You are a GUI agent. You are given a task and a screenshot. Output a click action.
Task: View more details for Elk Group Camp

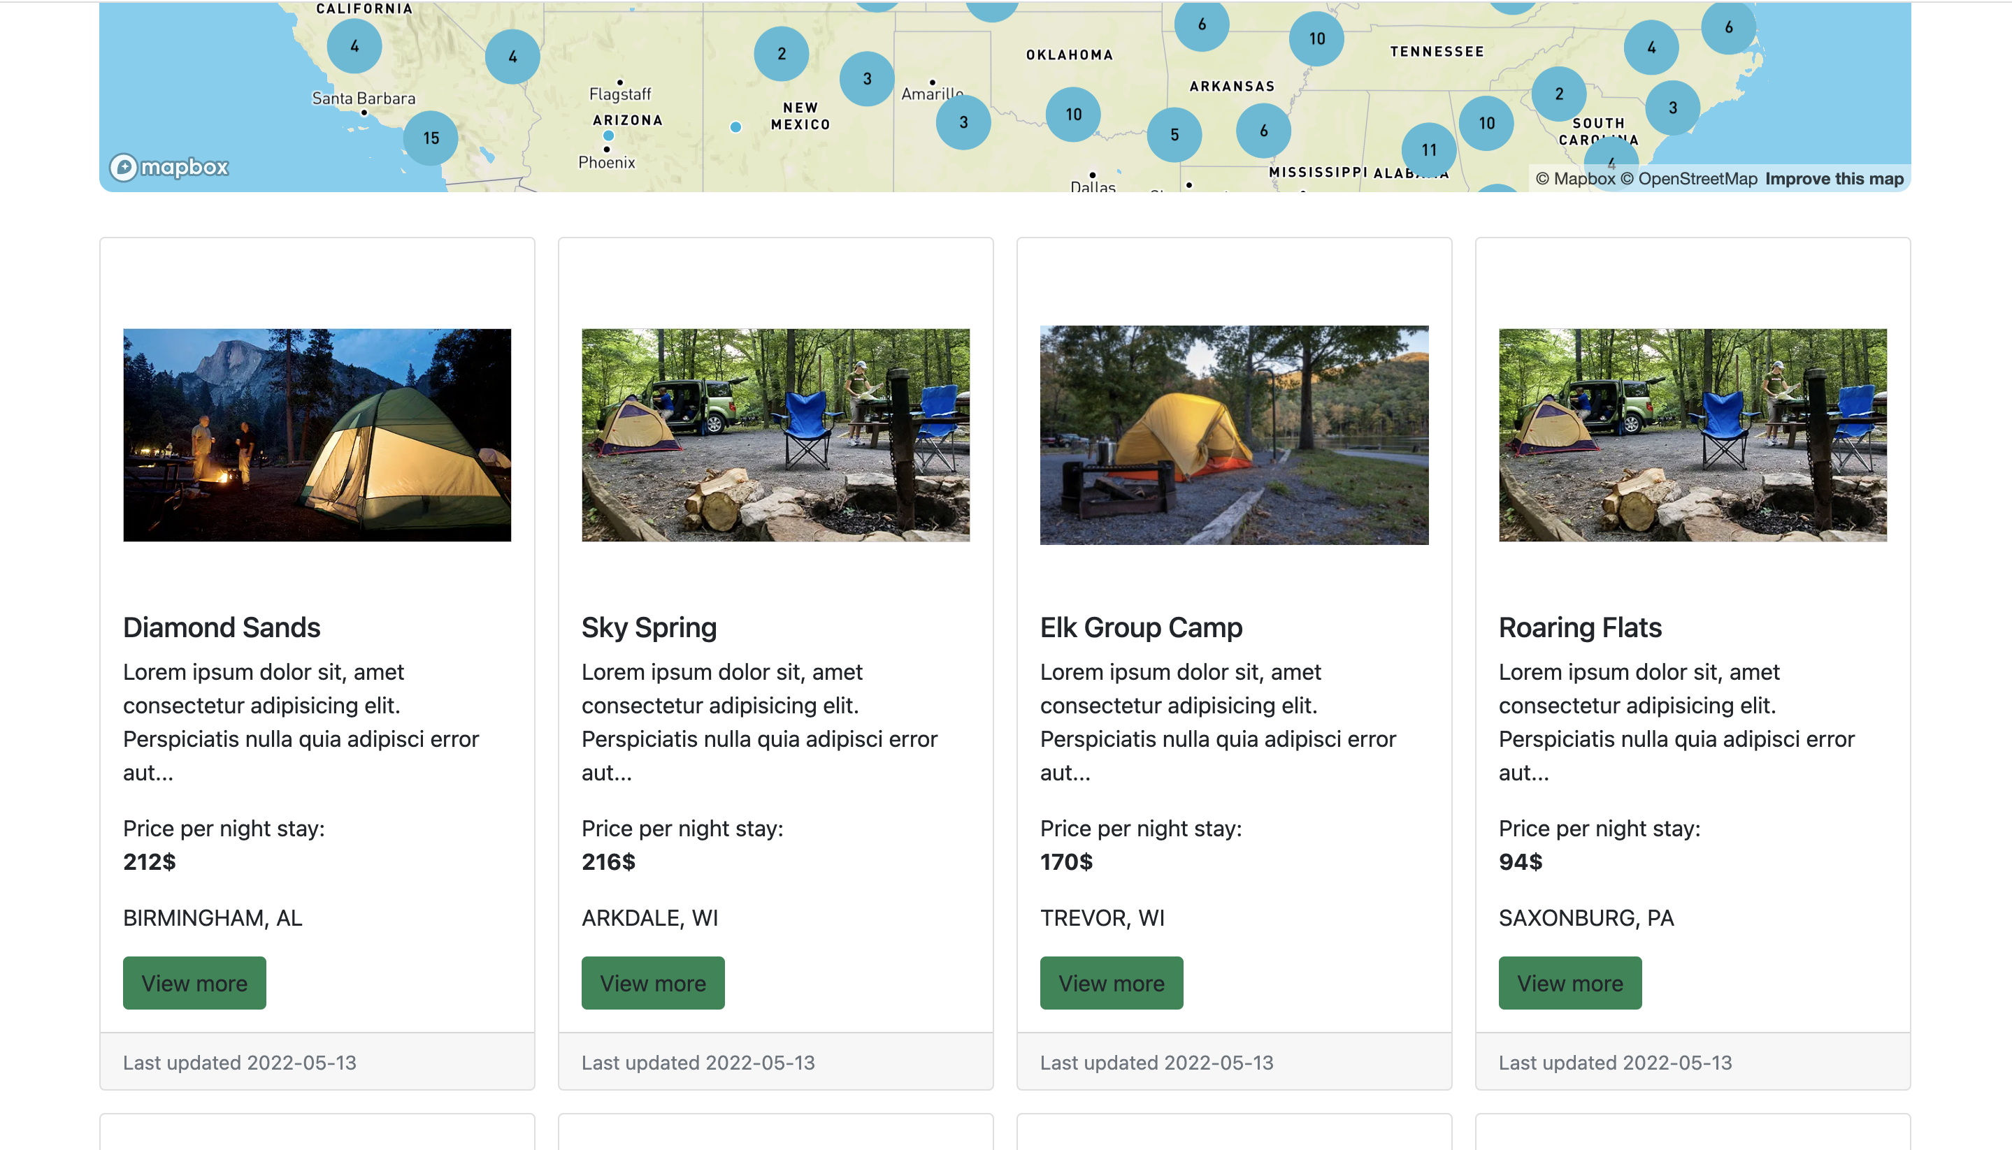point(1111,982)
